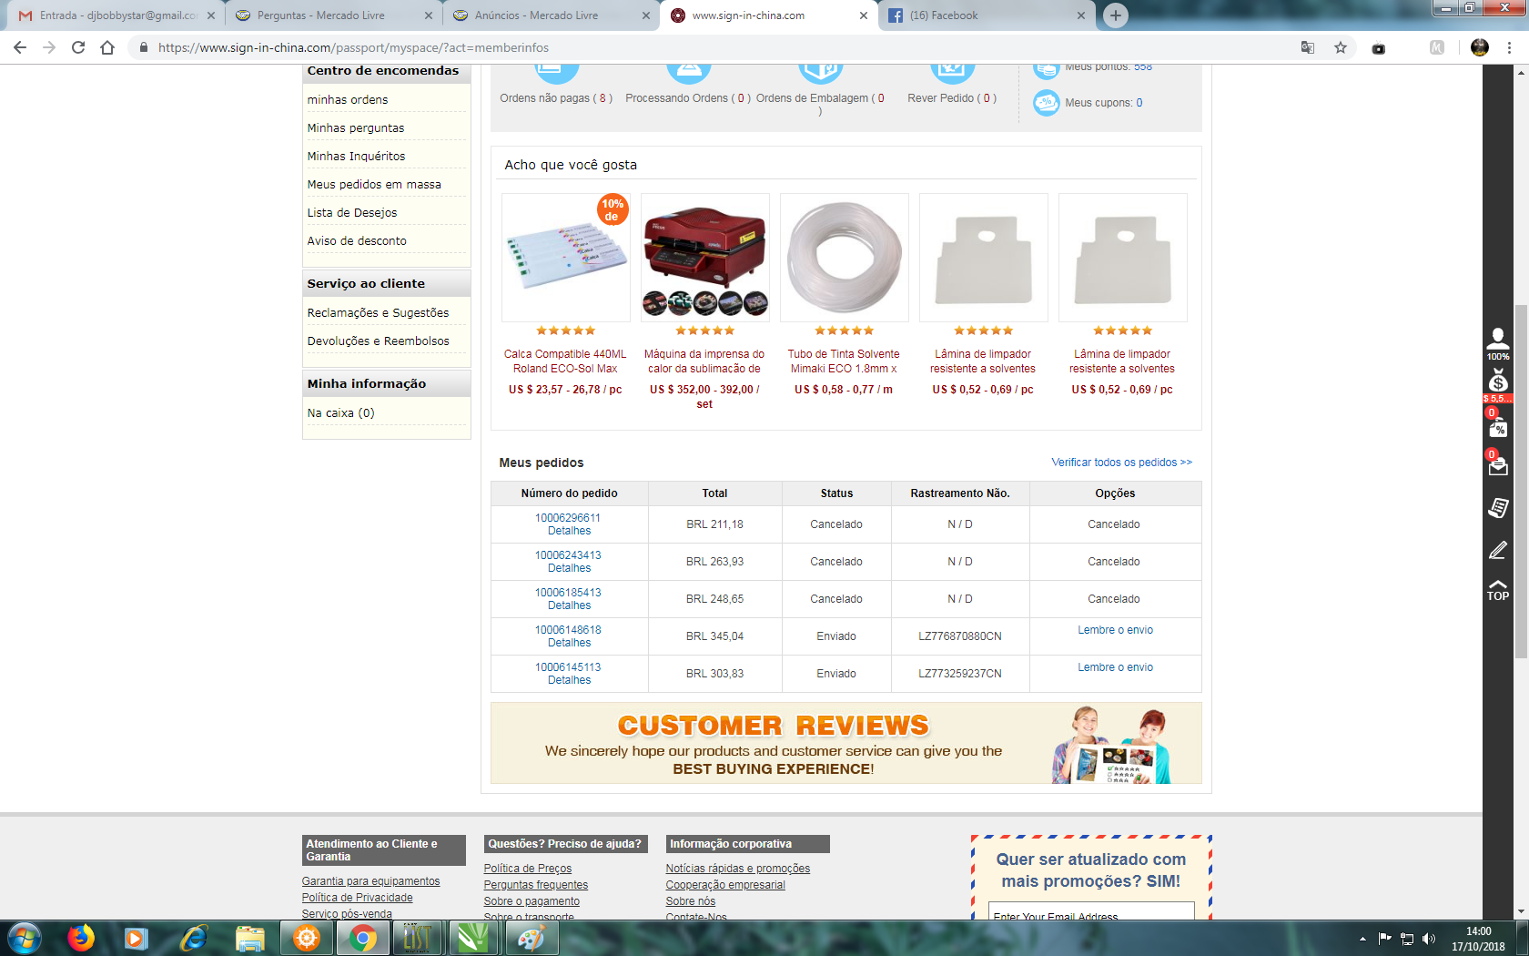Click tracking number LZ776870880CN
The width and height of the screenshot is (1529, 956).
coord(960,636)
